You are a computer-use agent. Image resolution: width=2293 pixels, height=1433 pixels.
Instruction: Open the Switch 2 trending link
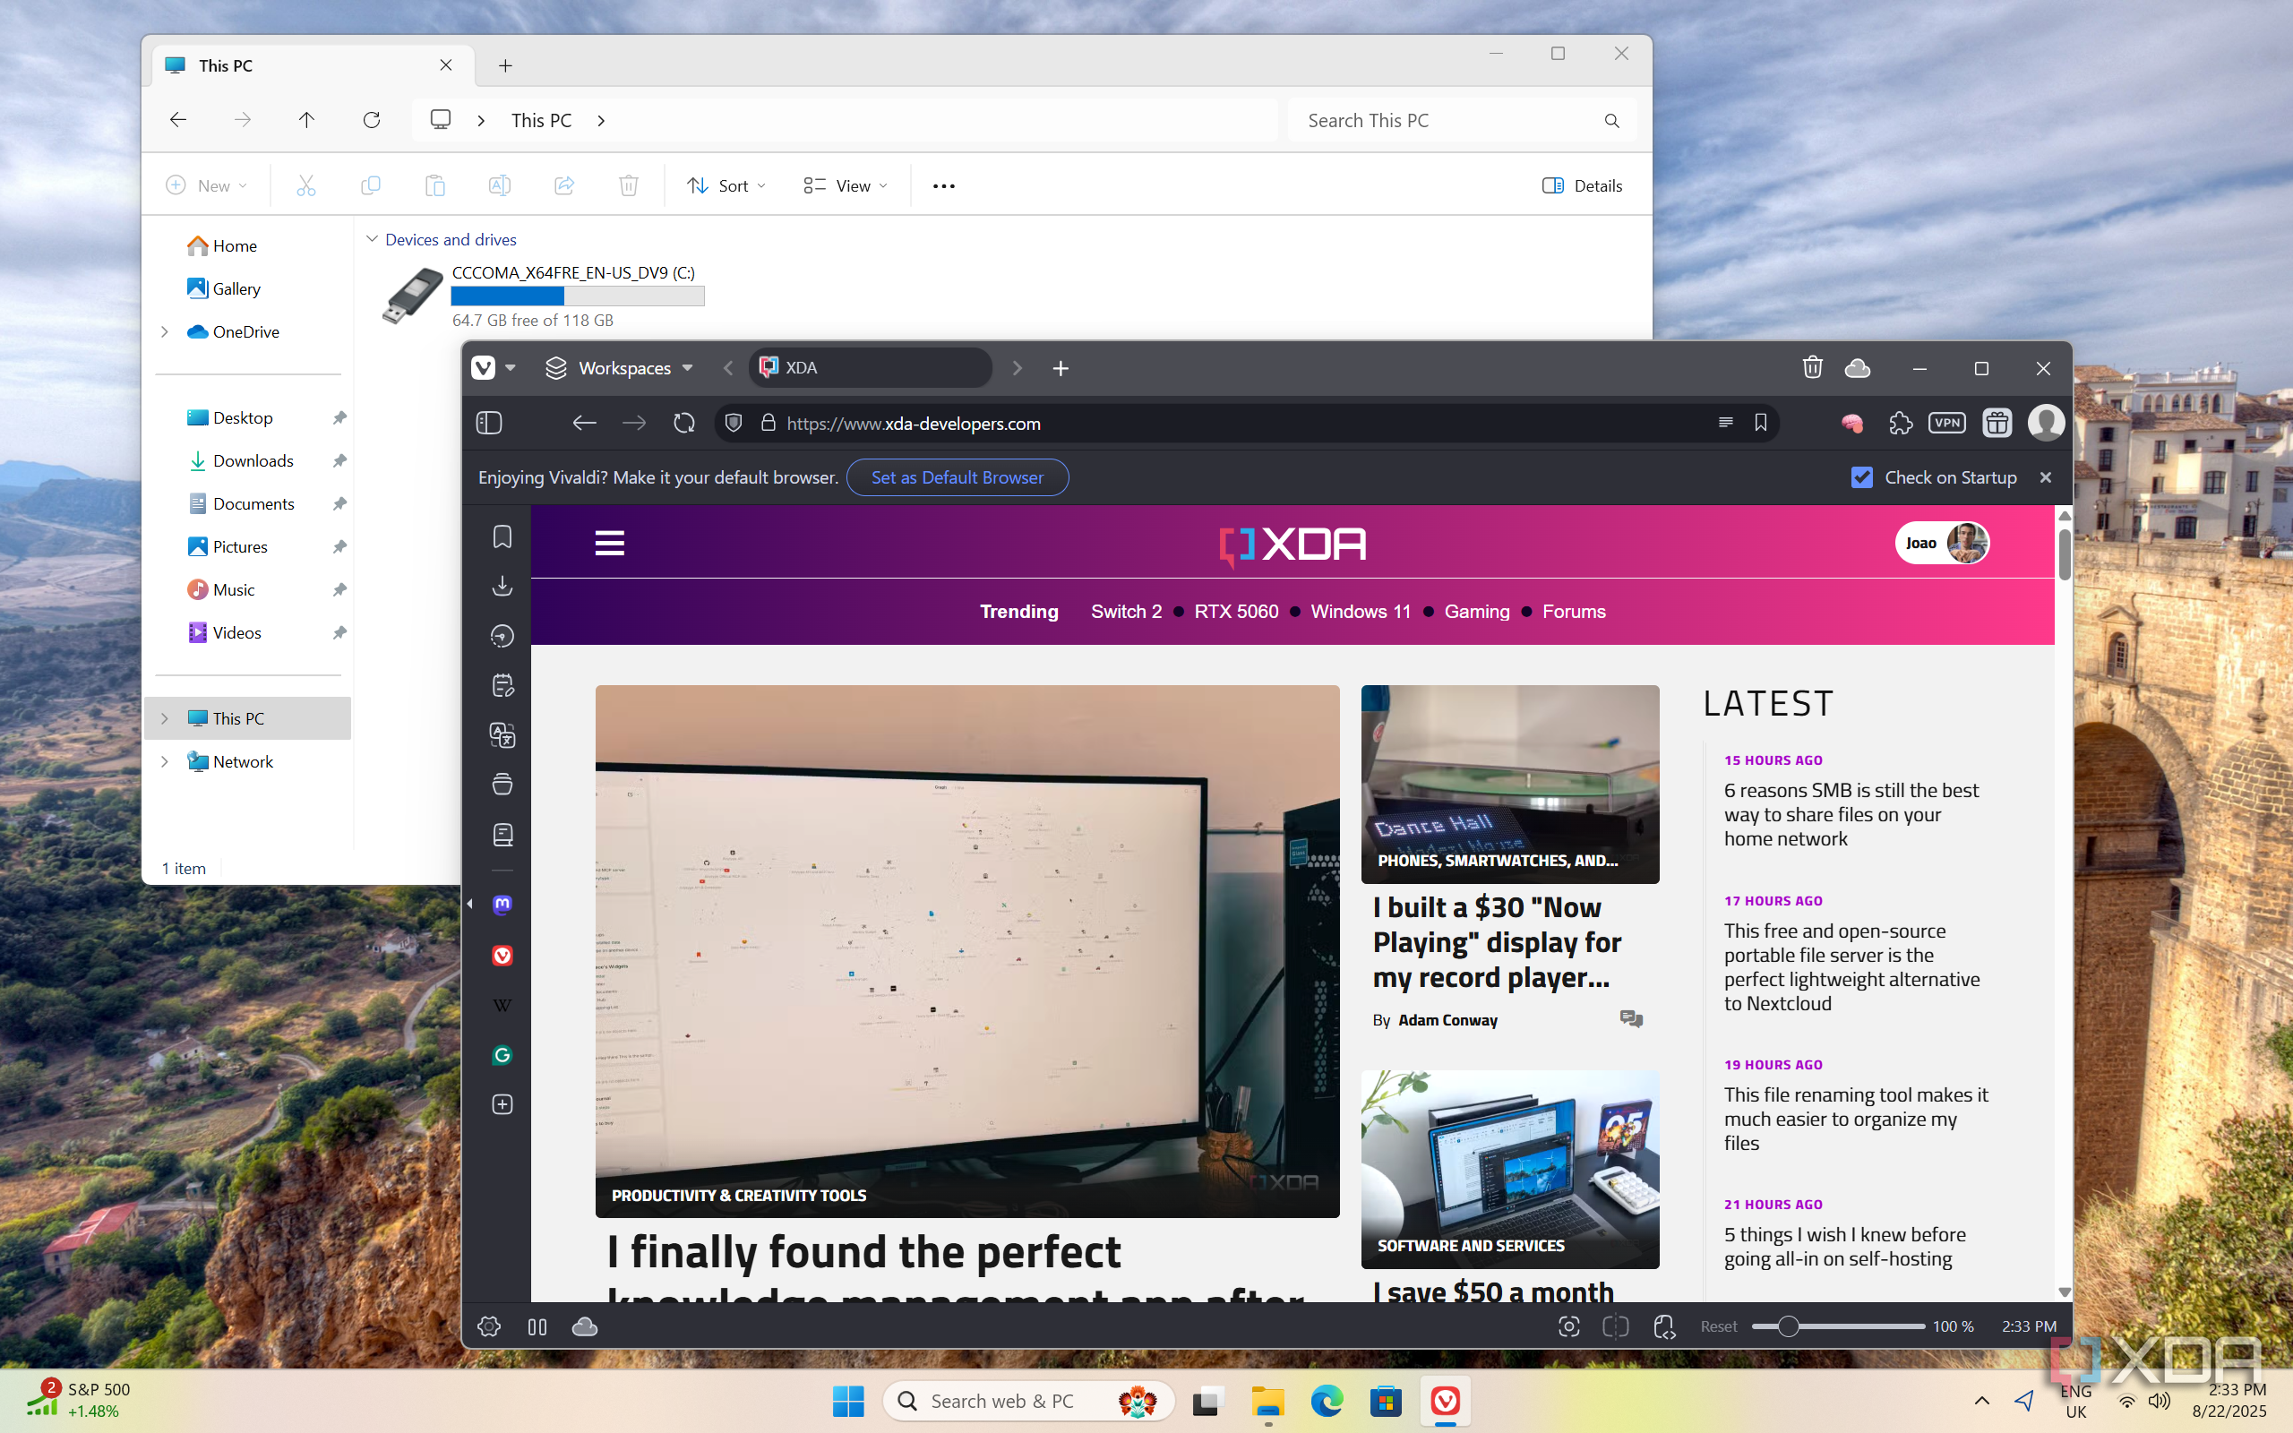tap(1126, 612)
